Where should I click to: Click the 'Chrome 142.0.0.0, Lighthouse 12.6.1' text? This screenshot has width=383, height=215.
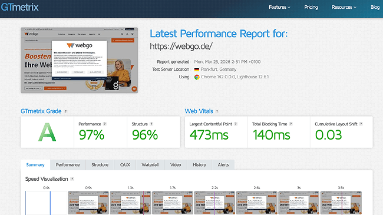tap(235, 77)
